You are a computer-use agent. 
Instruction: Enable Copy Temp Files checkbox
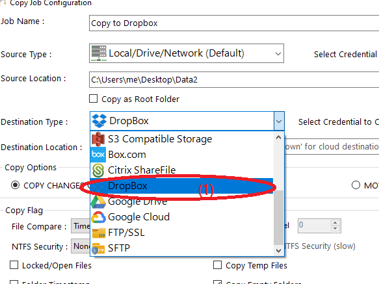coord(218,265)
